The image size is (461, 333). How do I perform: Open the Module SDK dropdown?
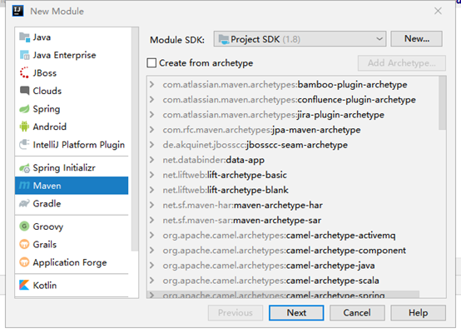[300, 39]
